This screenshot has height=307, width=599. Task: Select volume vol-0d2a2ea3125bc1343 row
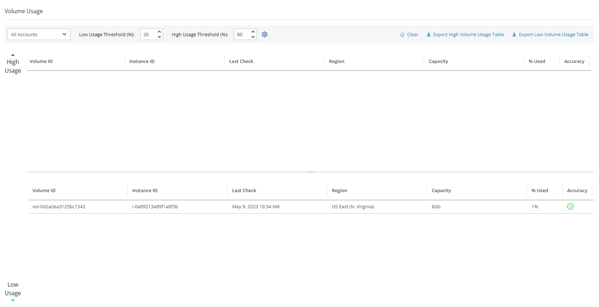click(59, 207)
